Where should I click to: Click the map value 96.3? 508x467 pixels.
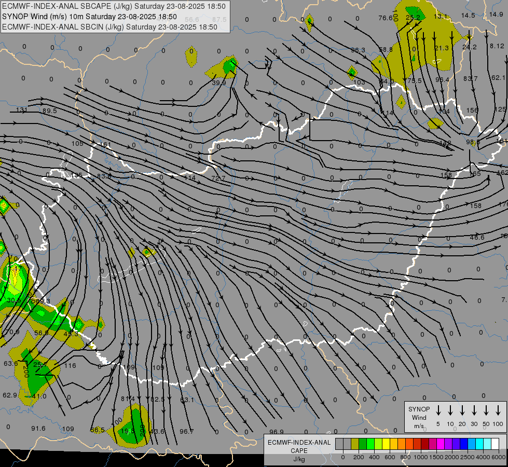click(x=358, y=50)
